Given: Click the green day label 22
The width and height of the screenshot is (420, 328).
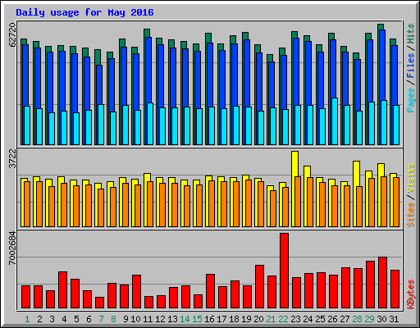Looking at the screenshot, I should coord(283,319).
